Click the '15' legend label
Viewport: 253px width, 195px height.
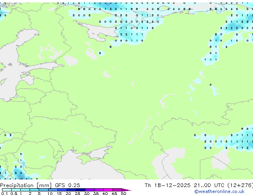59,193
